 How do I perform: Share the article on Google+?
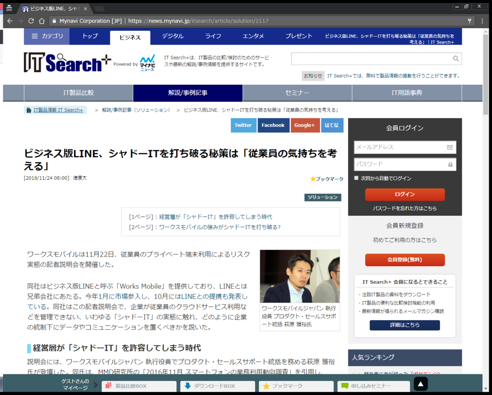[x=305, y=125]
